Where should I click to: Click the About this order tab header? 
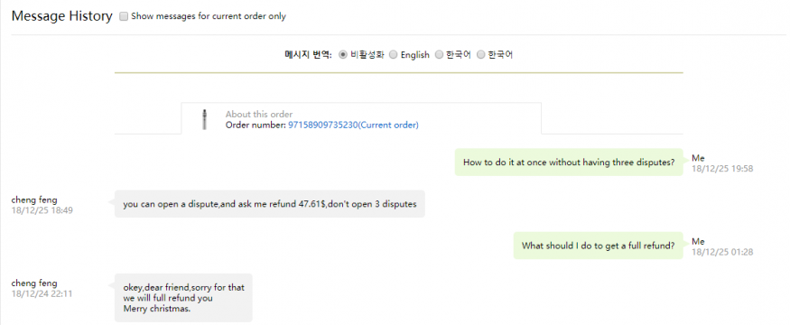259,115
